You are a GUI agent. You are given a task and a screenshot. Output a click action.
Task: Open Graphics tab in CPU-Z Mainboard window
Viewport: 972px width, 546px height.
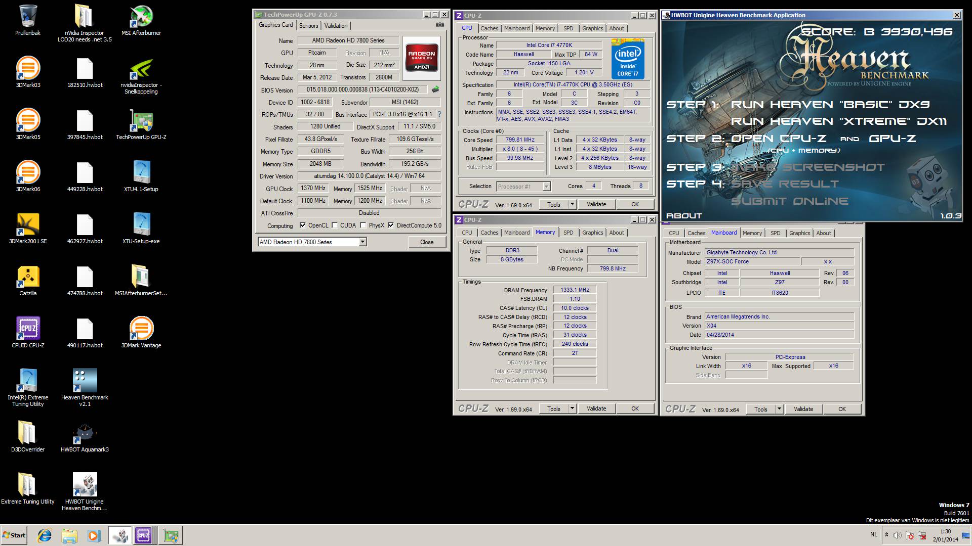800,233
